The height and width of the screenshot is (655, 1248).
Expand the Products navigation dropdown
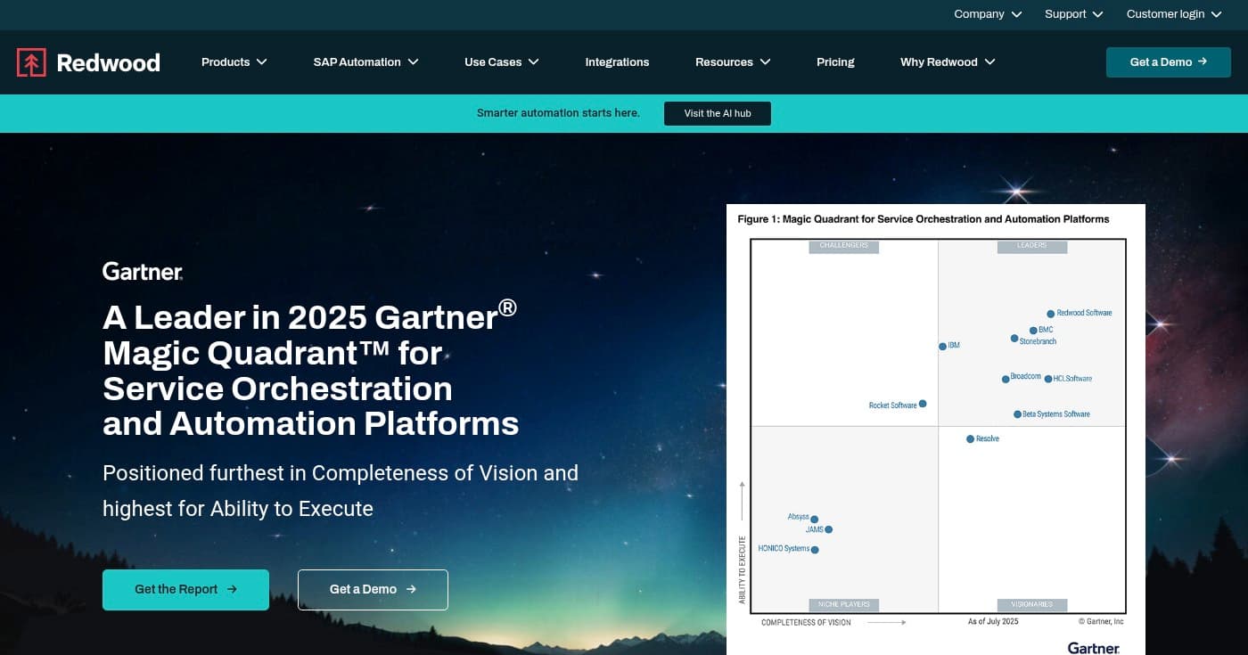tap(234, 61)
